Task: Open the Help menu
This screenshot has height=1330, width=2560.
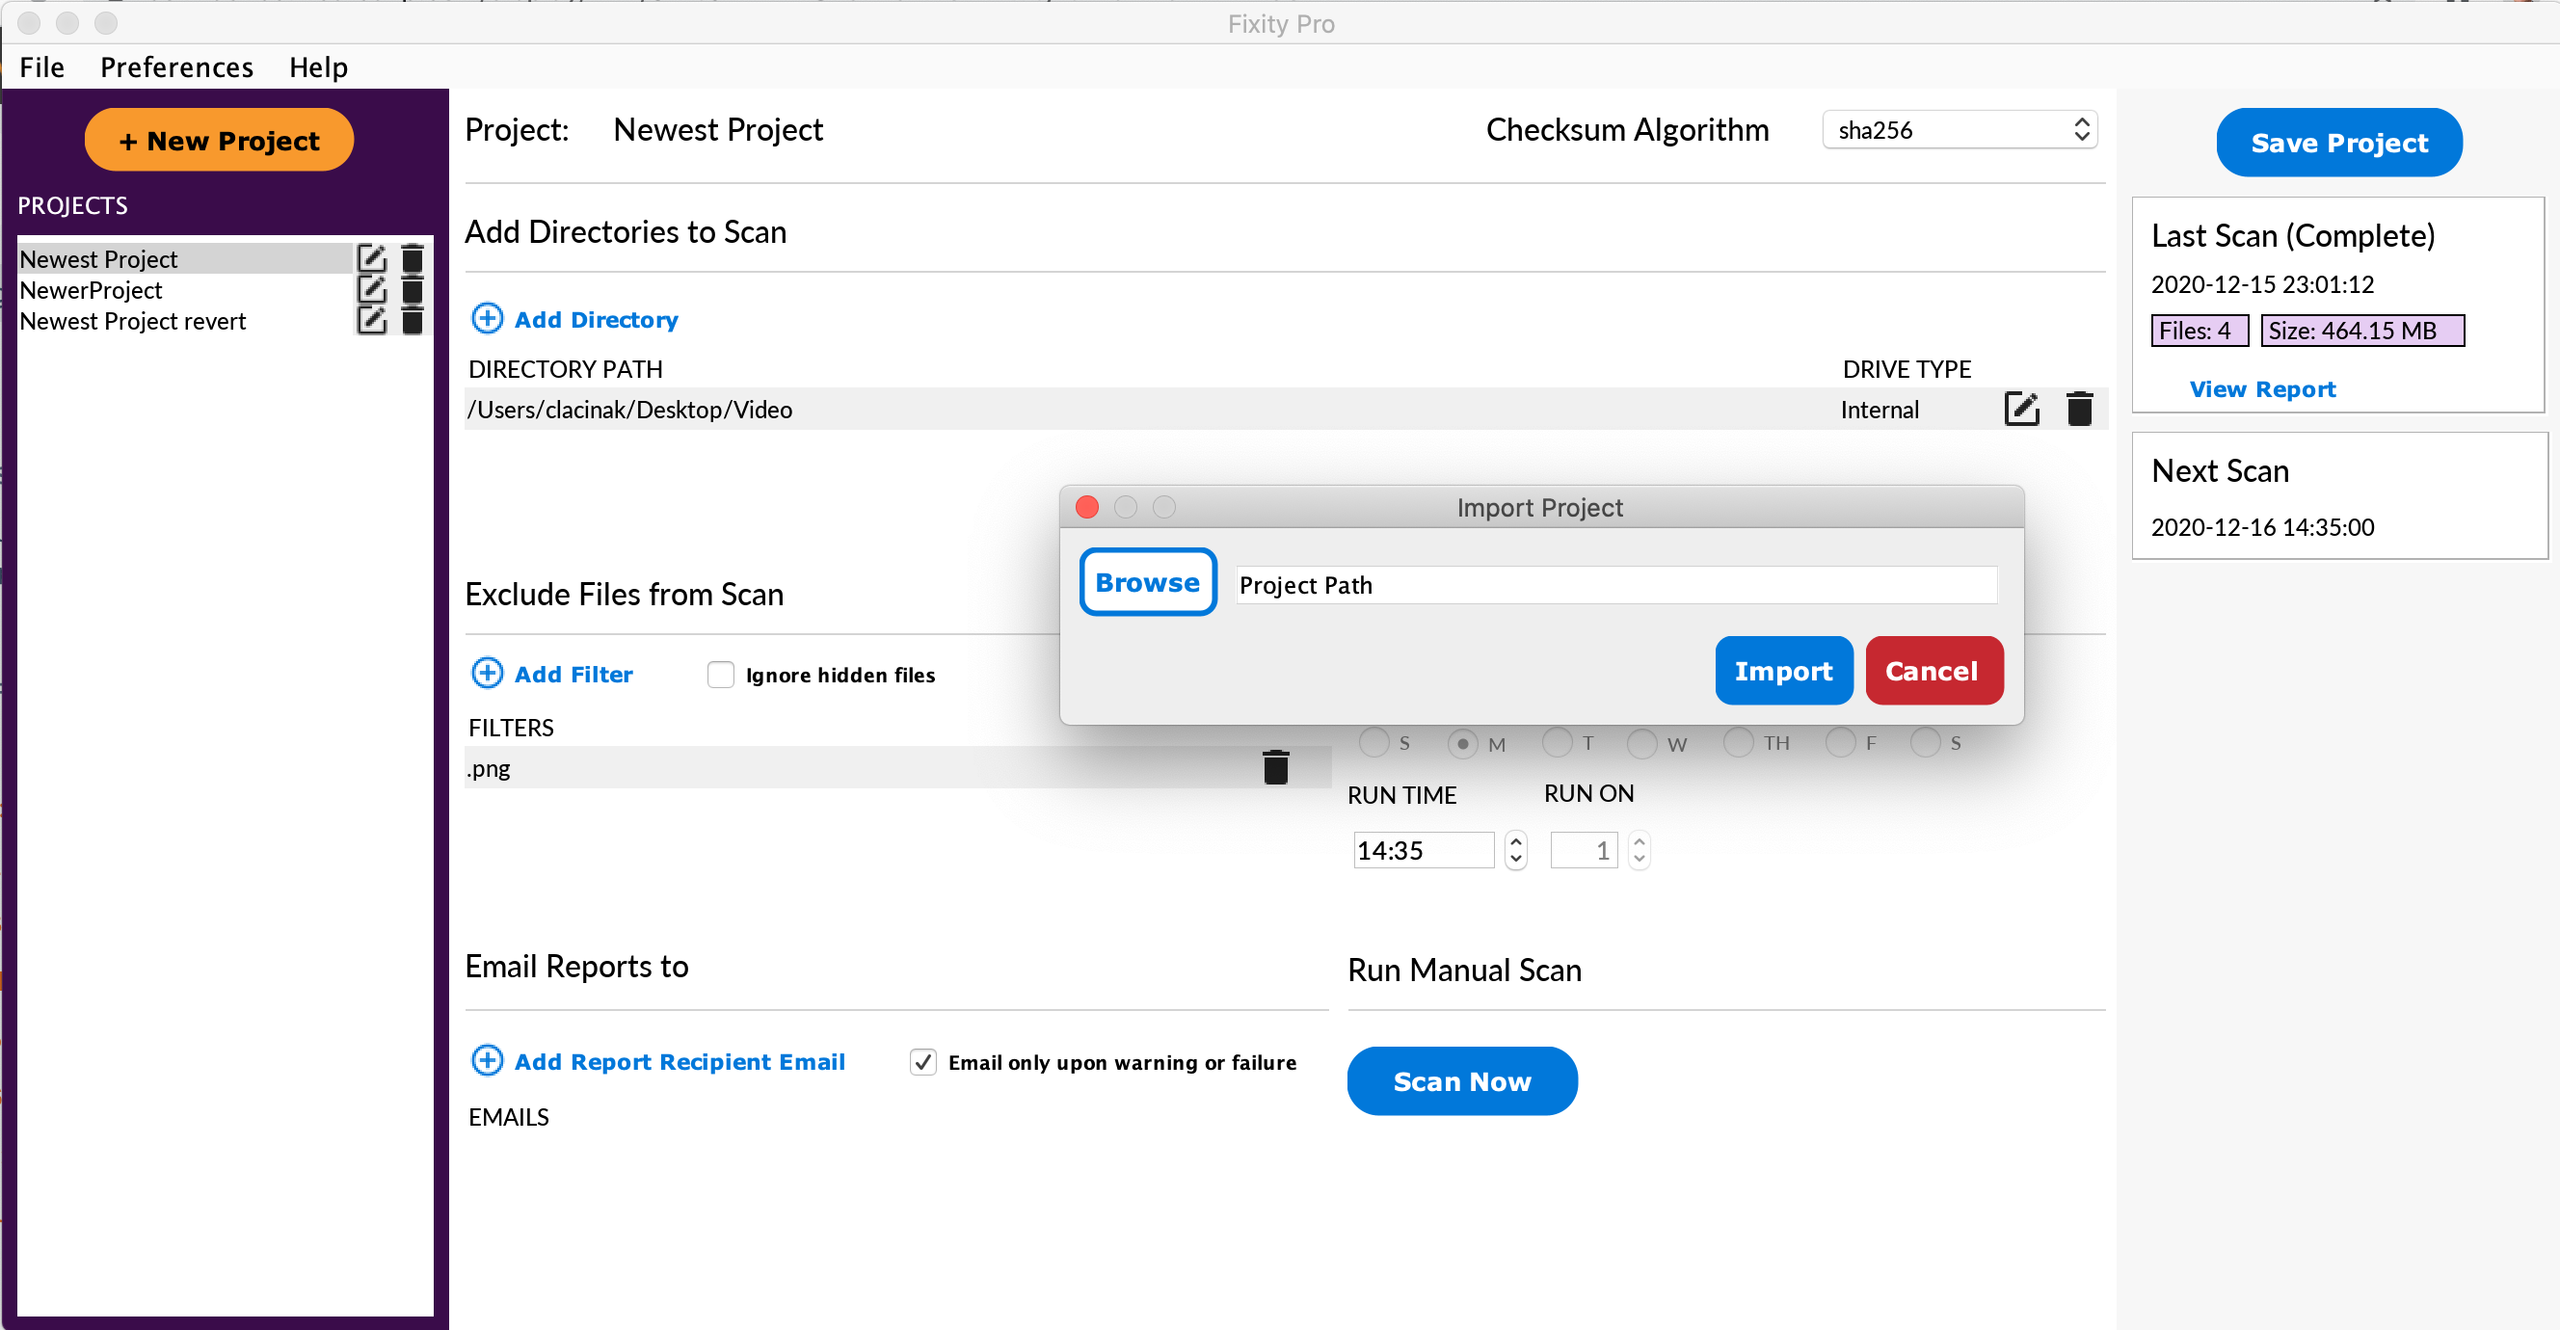Action: tap(318, 66)
